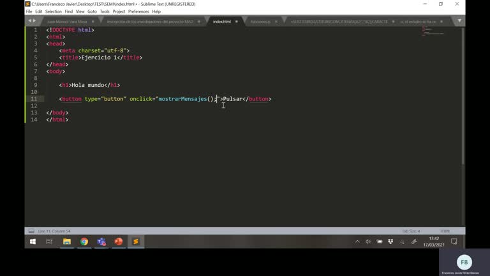Minimize the Sublime Text window

tap(425, 4)
